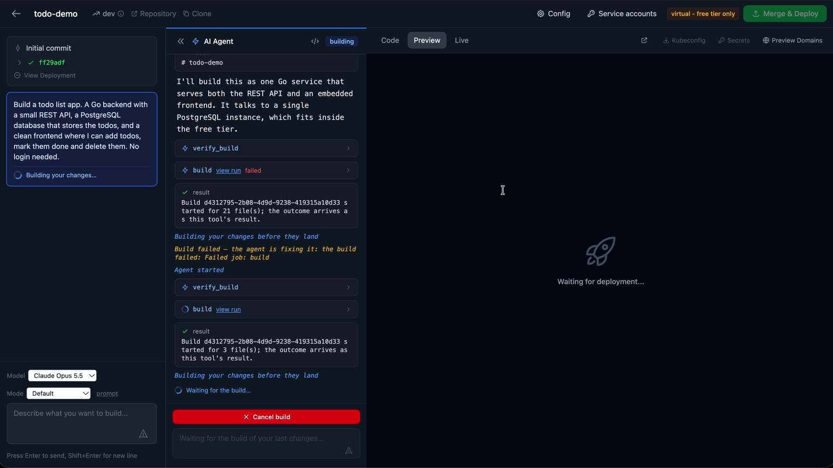Select the Preview tab

tap(427, 40)
